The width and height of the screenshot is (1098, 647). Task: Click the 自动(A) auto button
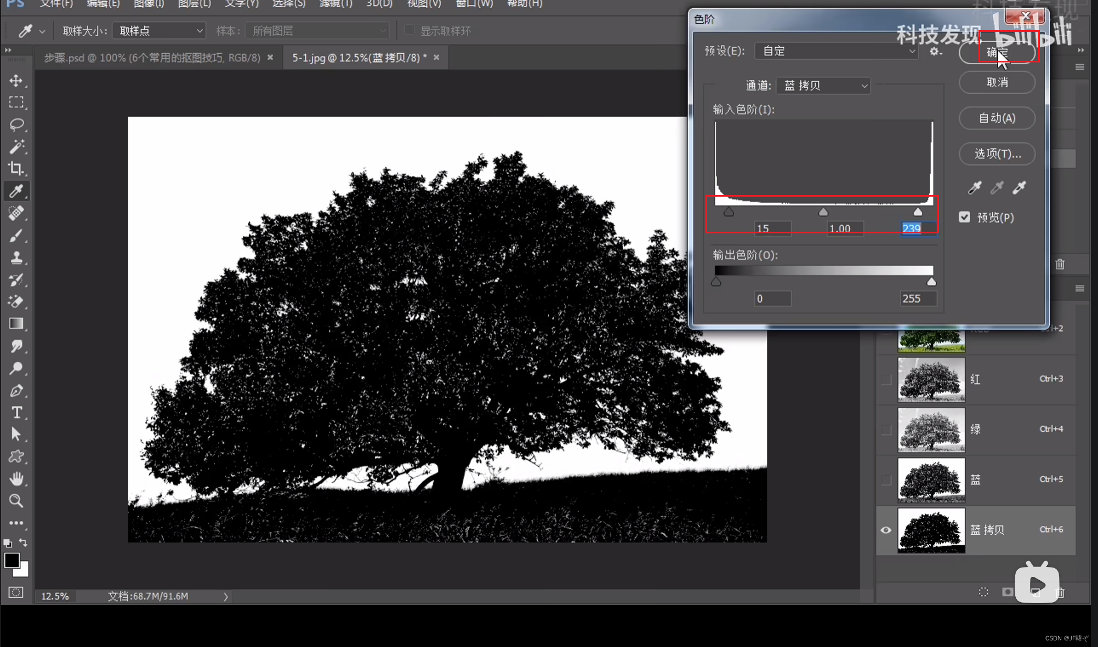tap(997, 118)
